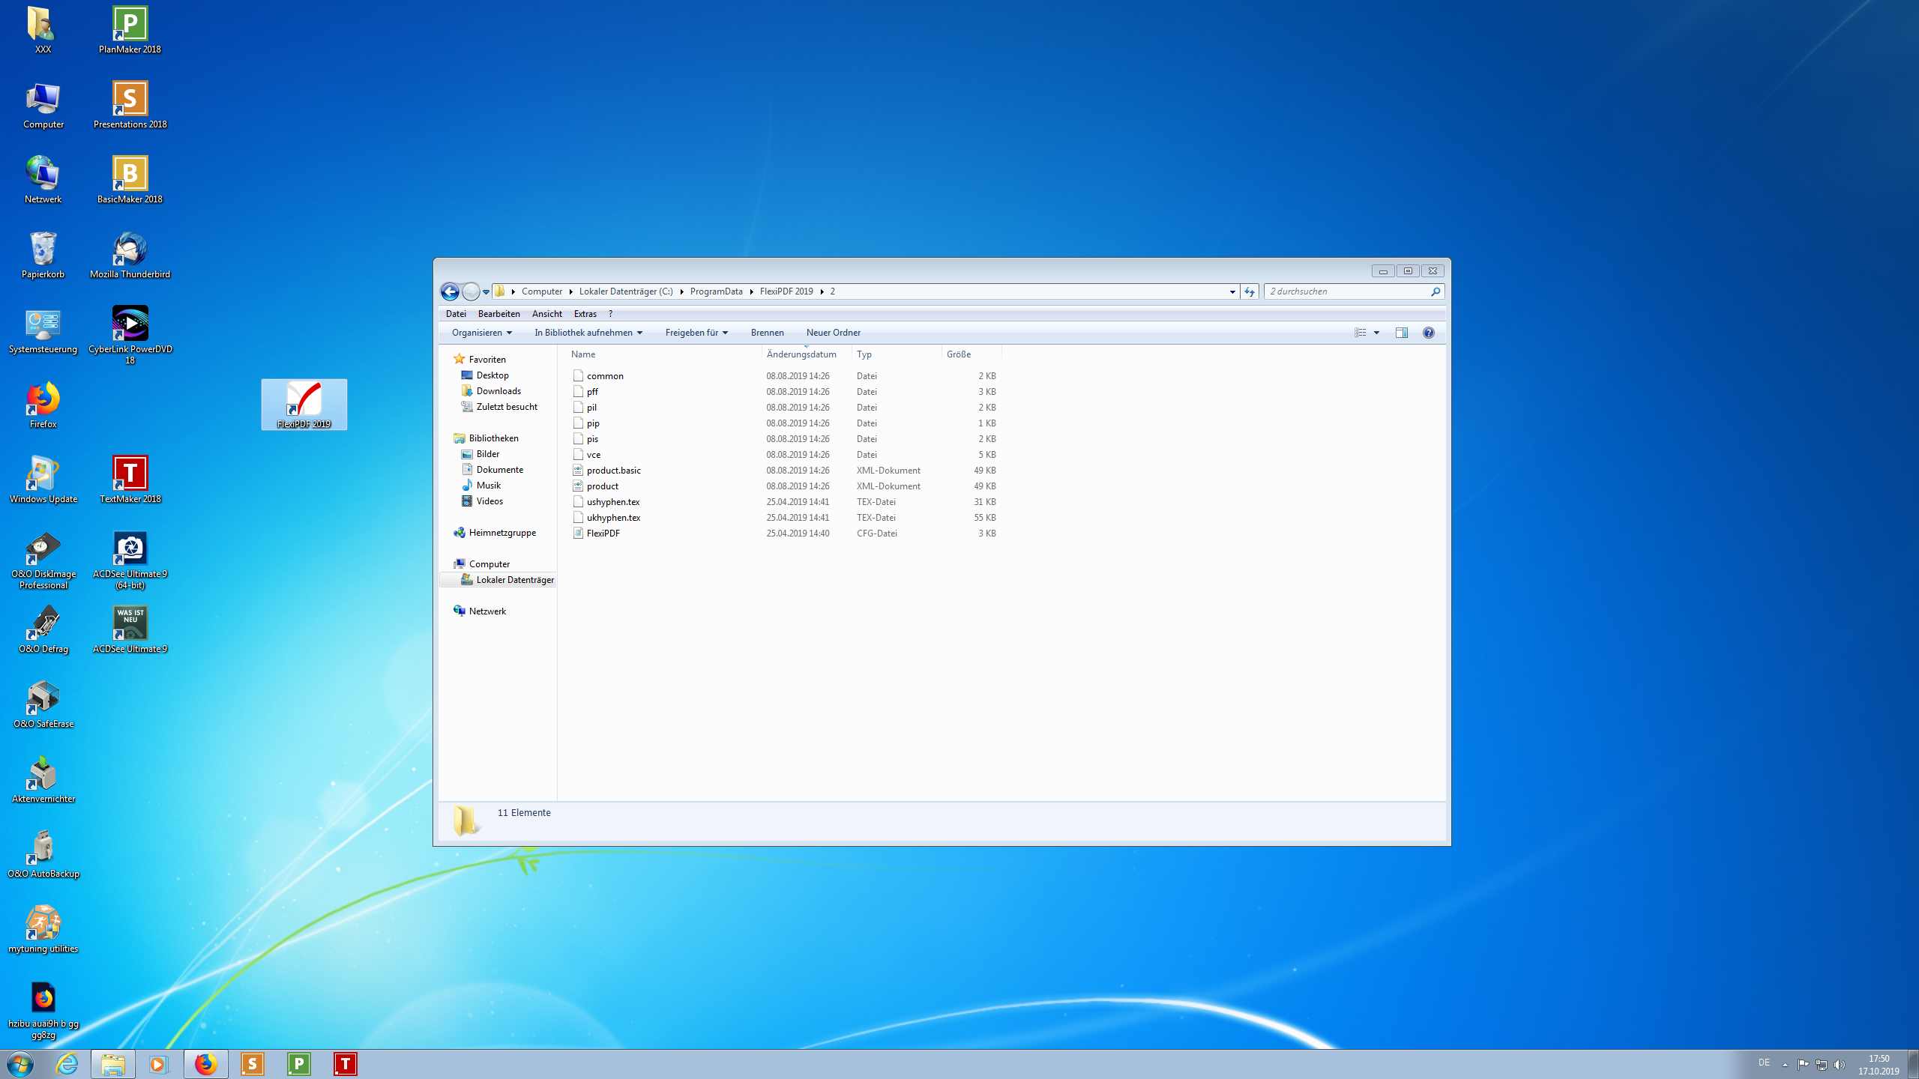This screenshot has height=1079, width=1919.
Task: Select the TextMaker 2018 desktop icon
Action: (130, 480)
